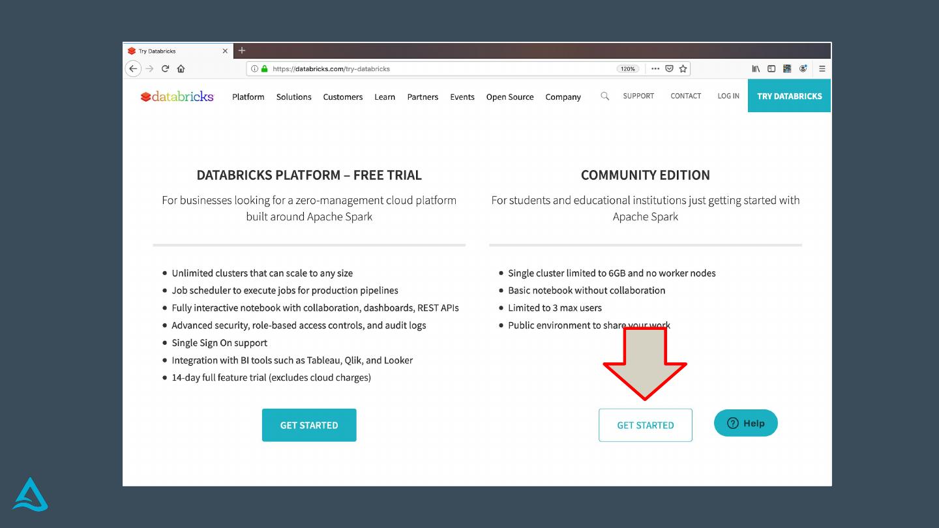Open the Open Source navigation menu

510,96
